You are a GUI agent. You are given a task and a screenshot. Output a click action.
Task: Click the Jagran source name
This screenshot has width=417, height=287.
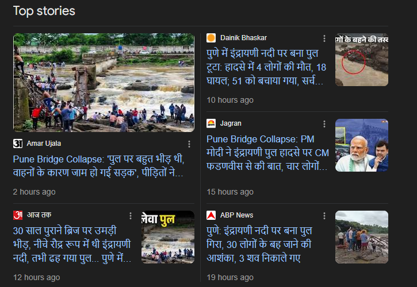pos(231,123)
